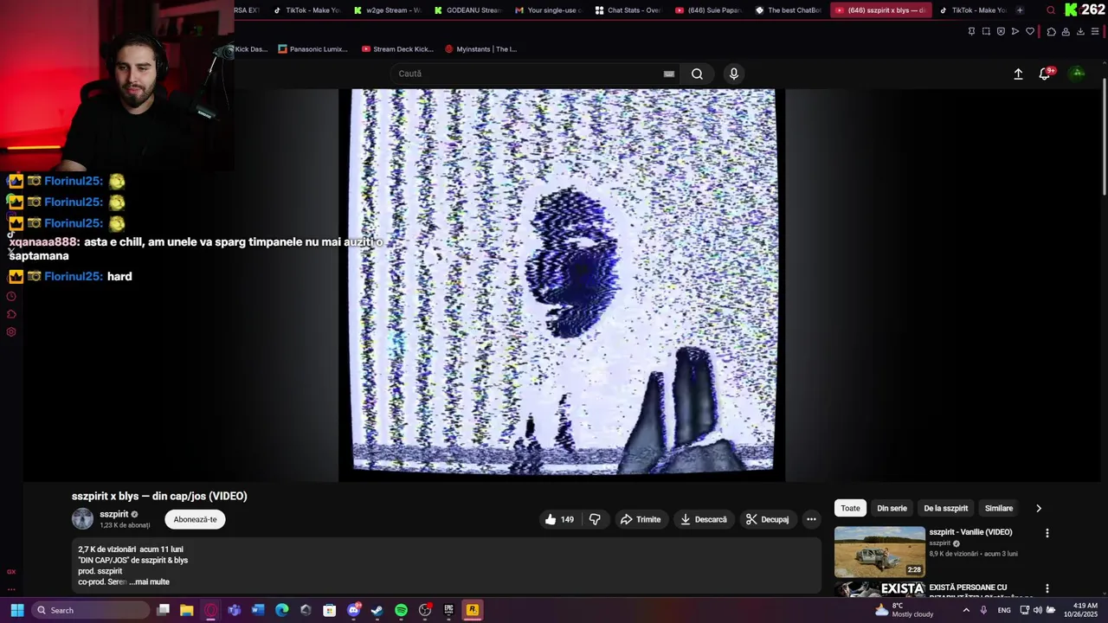
Task: Click the YouTube upload/create icon
Action: [x=1018, y=74]
